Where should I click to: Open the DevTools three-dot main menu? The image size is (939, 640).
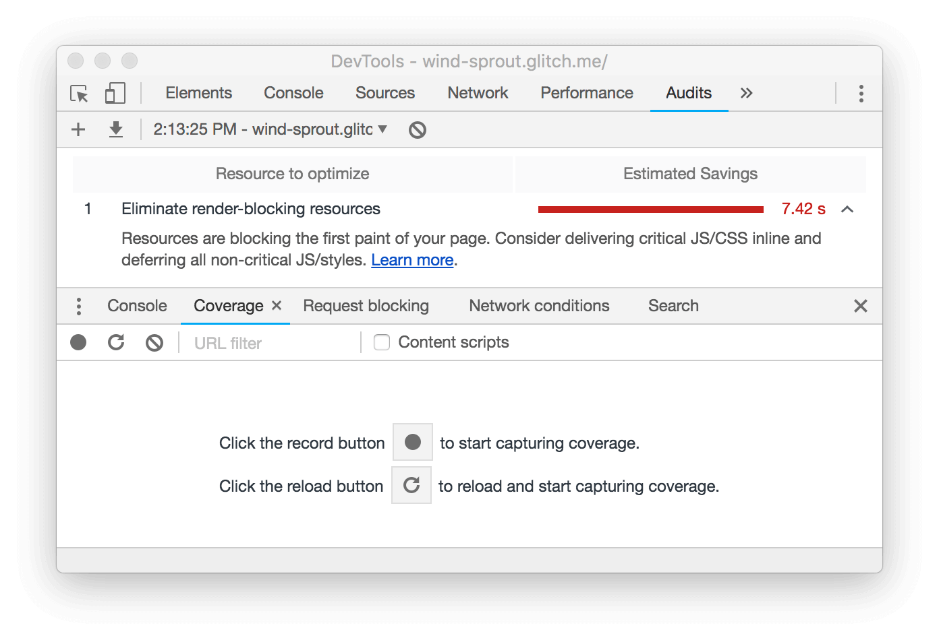(x=861, y=93)
